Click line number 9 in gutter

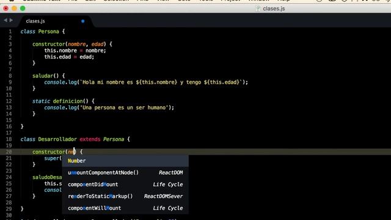(x=10, y=82)
